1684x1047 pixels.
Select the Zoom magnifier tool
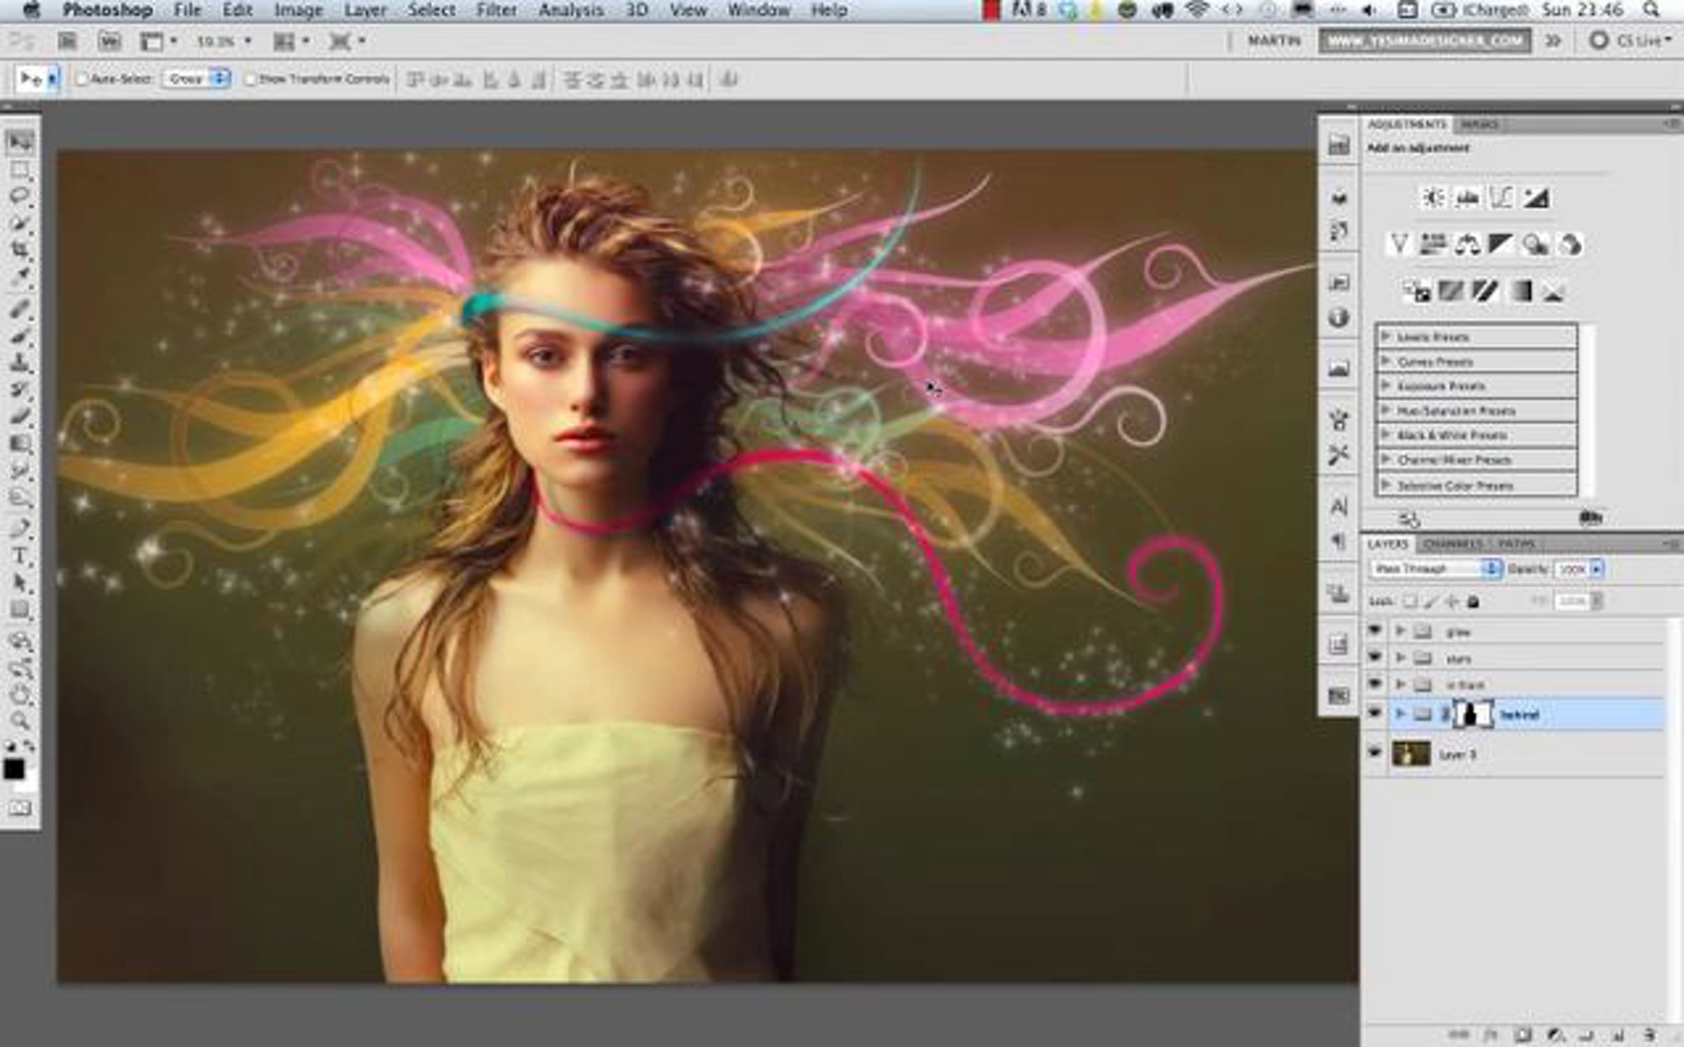coord(20,720)
